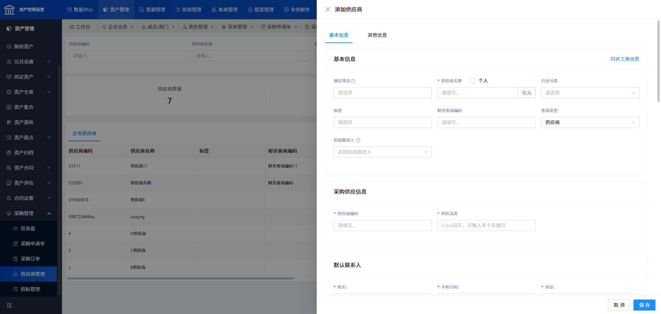This screenshot has width=661, height=314.
Task: Click 供应商编码 search field in list page
Action: (x=128, y=56)
